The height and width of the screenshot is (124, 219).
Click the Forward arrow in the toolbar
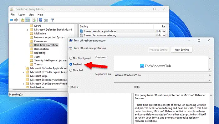[x=16, y=20]
